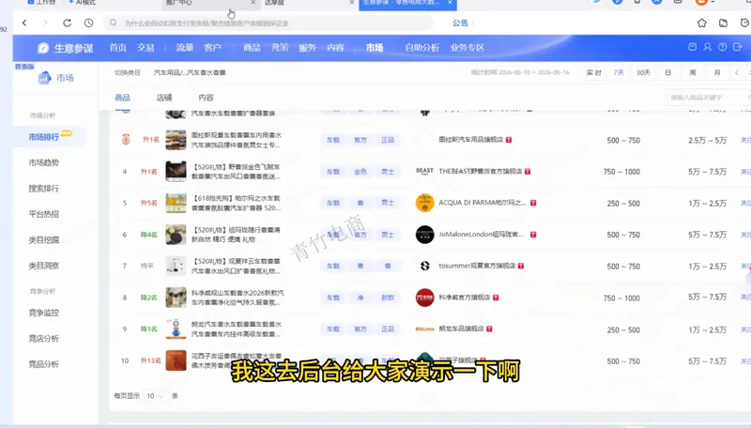
Task: Select 实时 time range
Action: (x=594, y=73)
